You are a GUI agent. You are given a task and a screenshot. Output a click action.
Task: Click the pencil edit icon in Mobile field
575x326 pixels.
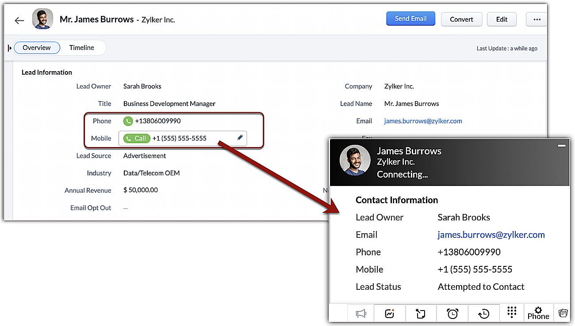pyautogui.click(x=240, y=138)
